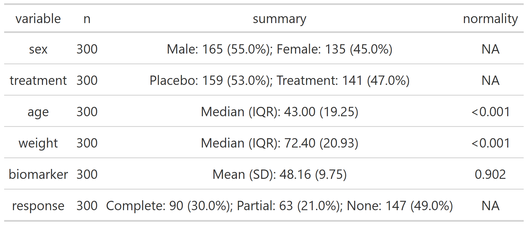The height and width of the screenshot is (225, 527).
Task: Select the 'age' variable cell
Action: (38, 112)
